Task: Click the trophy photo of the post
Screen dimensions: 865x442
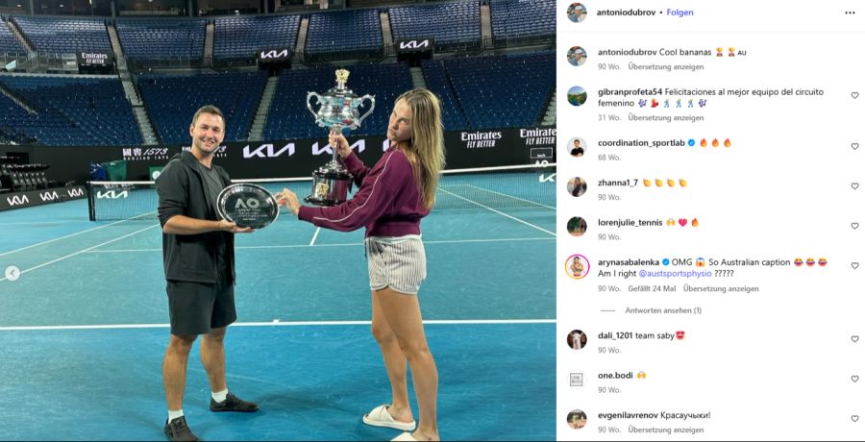Action: point(278,221)
